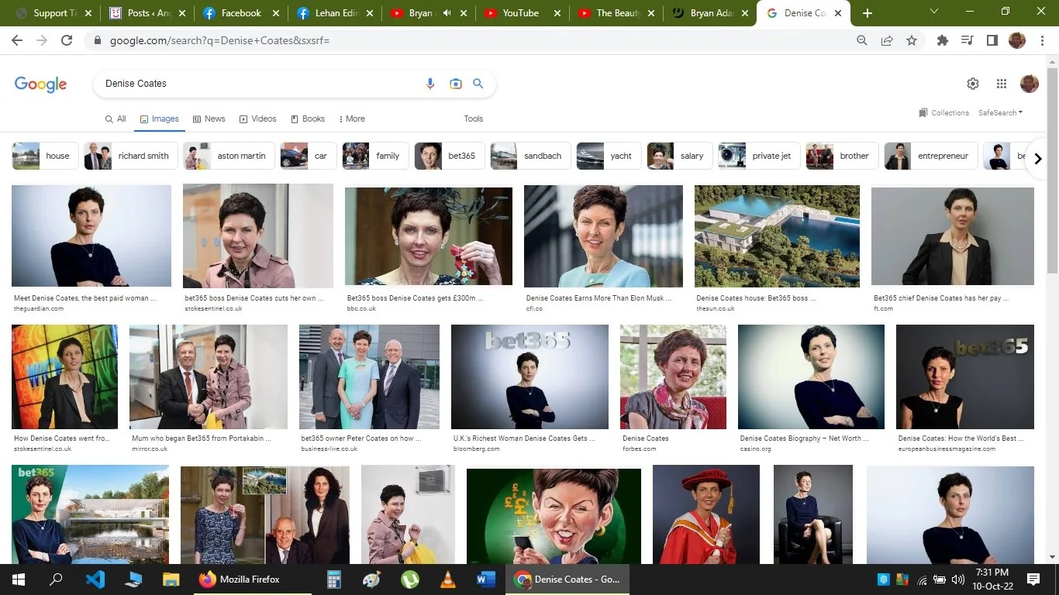Filter images by the house chip
Screen dimensions: 1059x595
44,156
